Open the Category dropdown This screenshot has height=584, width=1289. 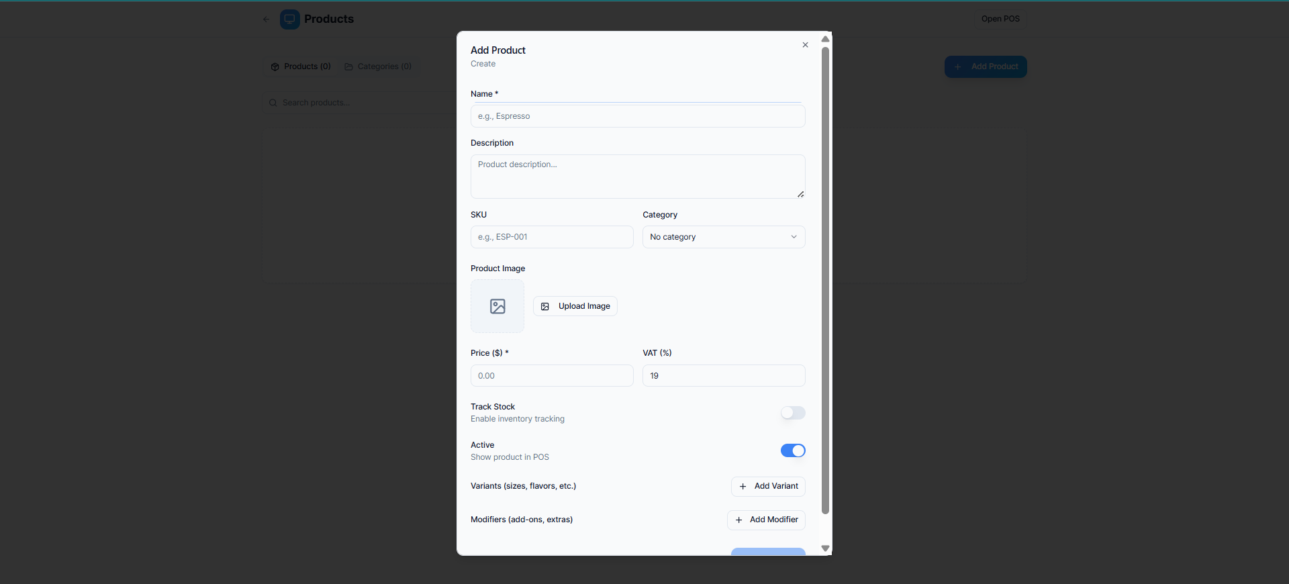click(x=724, y=237)
